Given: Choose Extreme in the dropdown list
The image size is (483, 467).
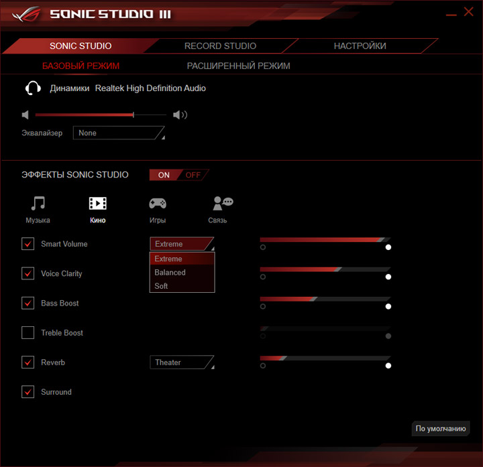Looking at the screenshot, I should click(x=182, y=259).
